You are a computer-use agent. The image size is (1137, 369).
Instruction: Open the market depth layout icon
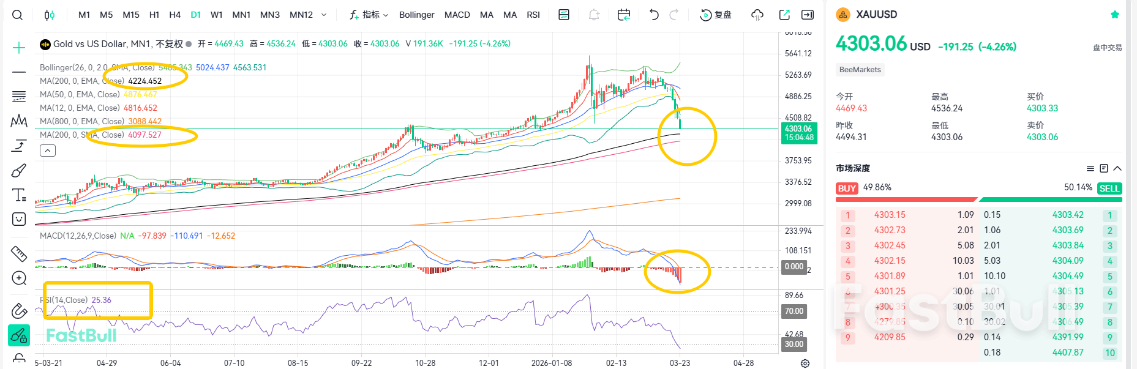pos(1104,168)
